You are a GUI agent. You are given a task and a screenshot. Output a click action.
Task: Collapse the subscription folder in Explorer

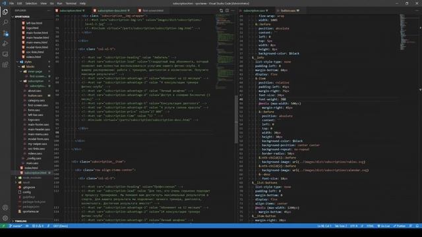point(36,81)
